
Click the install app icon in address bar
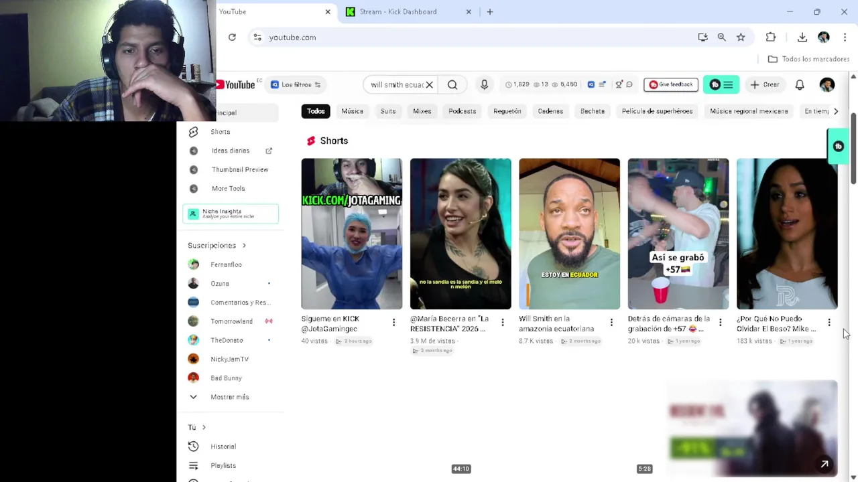click(x=702, y=37)
